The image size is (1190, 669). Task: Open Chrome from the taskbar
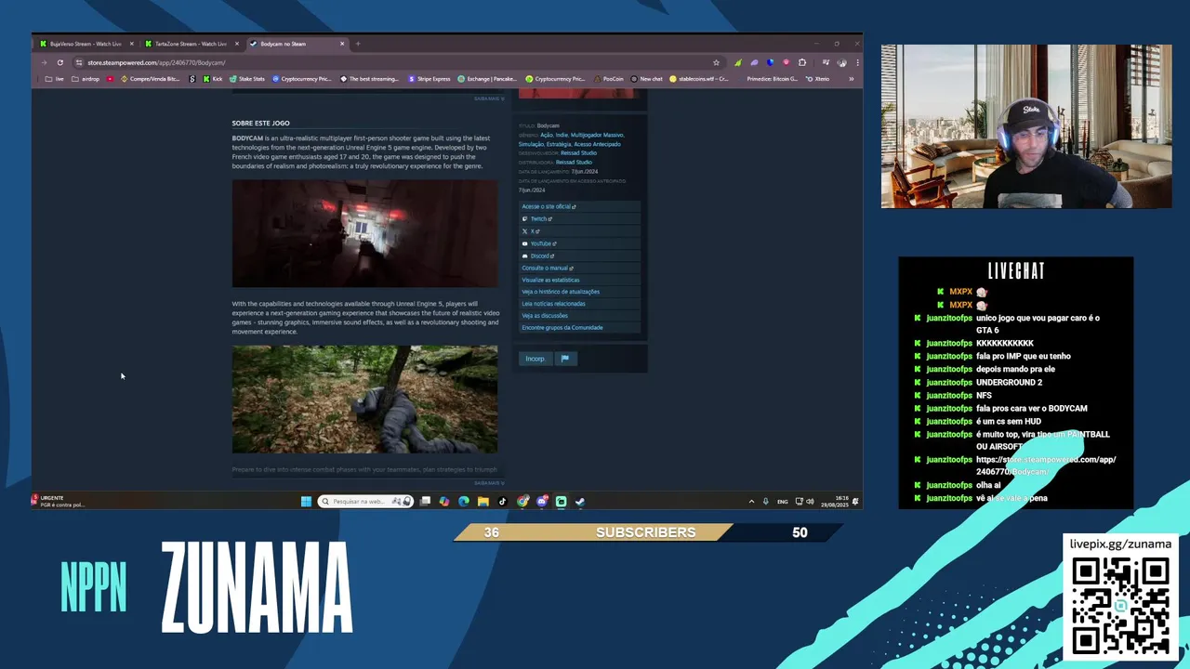click(x=522, y=501)
